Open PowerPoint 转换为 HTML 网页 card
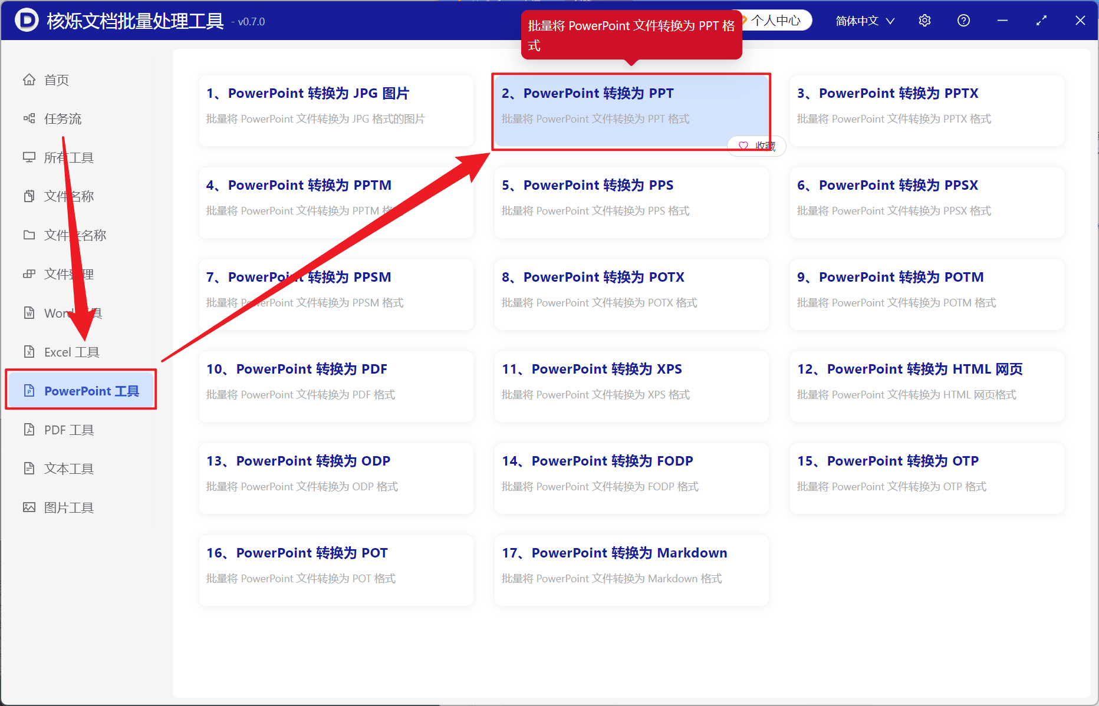The image size is (1099, 706). (927, 386)
